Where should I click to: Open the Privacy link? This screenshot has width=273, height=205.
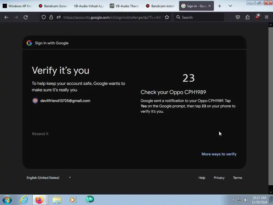[x=219, y=178]
